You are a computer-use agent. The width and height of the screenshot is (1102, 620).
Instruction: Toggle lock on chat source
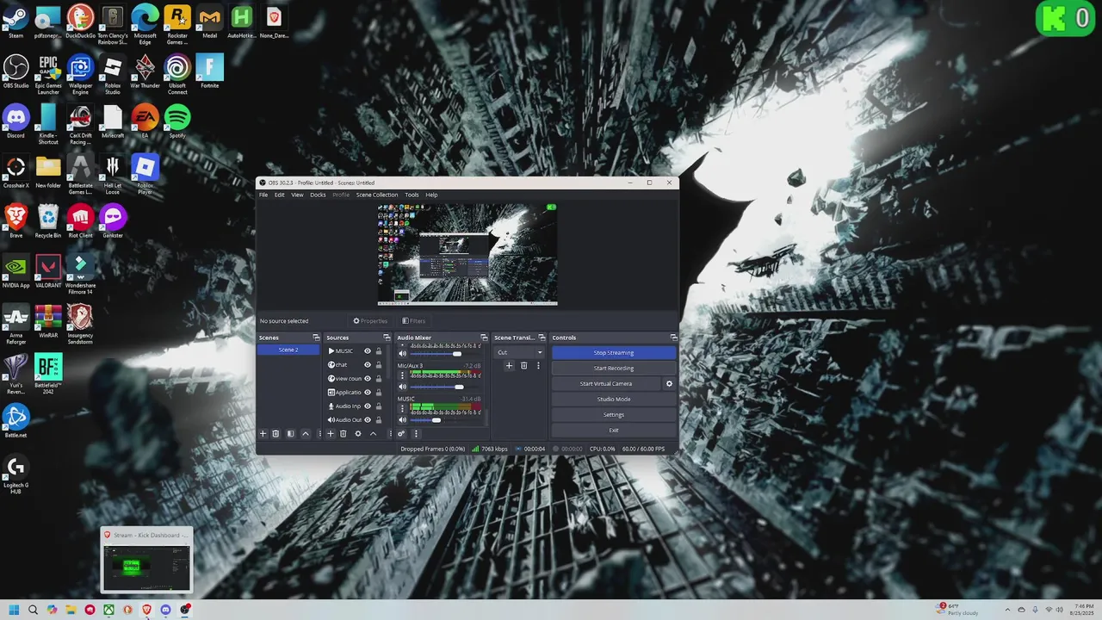point(379,365)
